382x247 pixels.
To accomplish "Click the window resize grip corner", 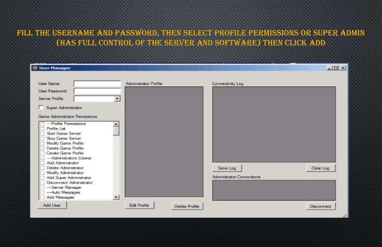I will 345,216.
